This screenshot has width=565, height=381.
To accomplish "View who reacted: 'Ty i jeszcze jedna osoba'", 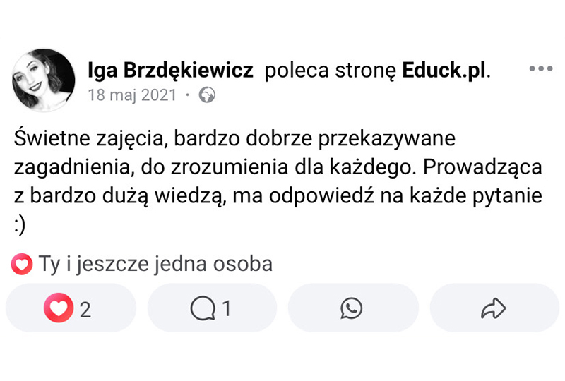I will point(155,265).
